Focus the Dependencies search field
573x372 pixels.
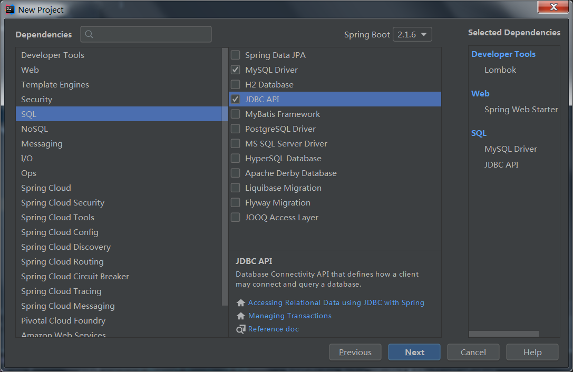[146, 34]
